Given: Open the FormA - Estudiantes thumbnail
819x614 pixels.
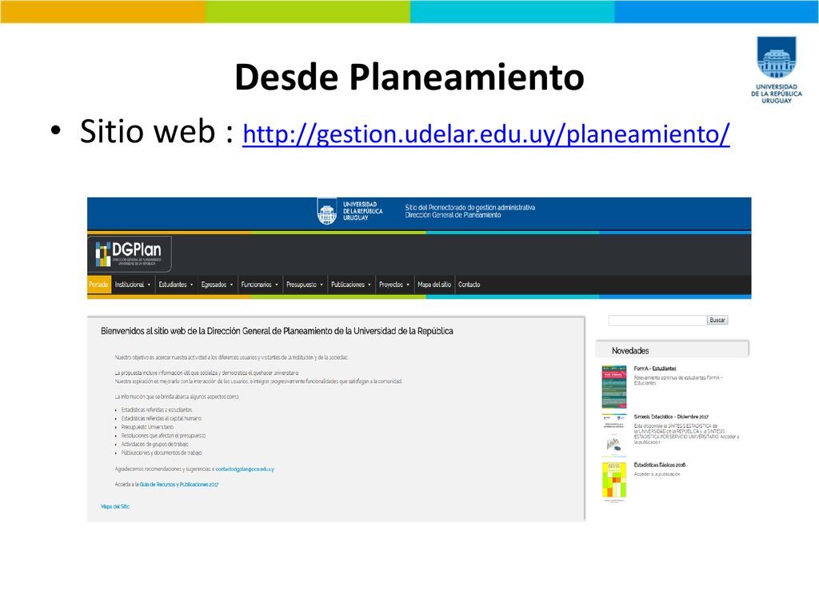Looking at the screenshot, I should (x=613, y=387).
